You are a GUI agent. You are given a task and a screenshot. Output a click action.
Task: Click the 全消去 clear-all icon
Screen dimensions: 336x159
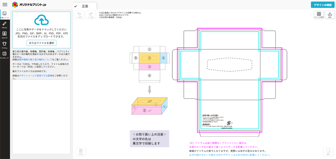point(81,152)
